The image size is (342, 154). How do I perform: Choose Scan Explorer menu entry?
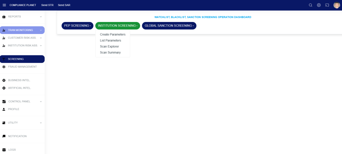[109, 46]
